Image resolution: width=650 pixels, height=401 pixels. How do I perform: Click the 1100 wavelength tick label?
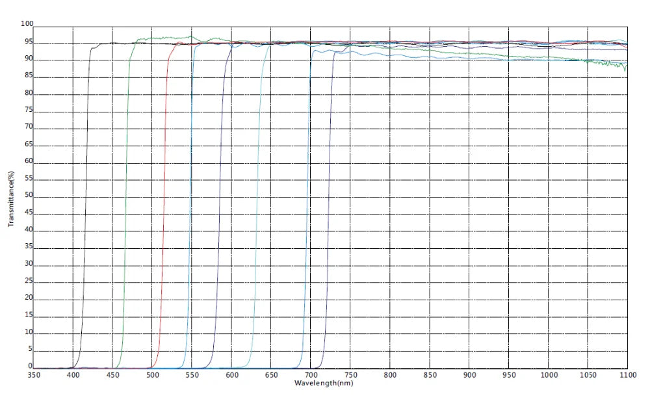628,375
